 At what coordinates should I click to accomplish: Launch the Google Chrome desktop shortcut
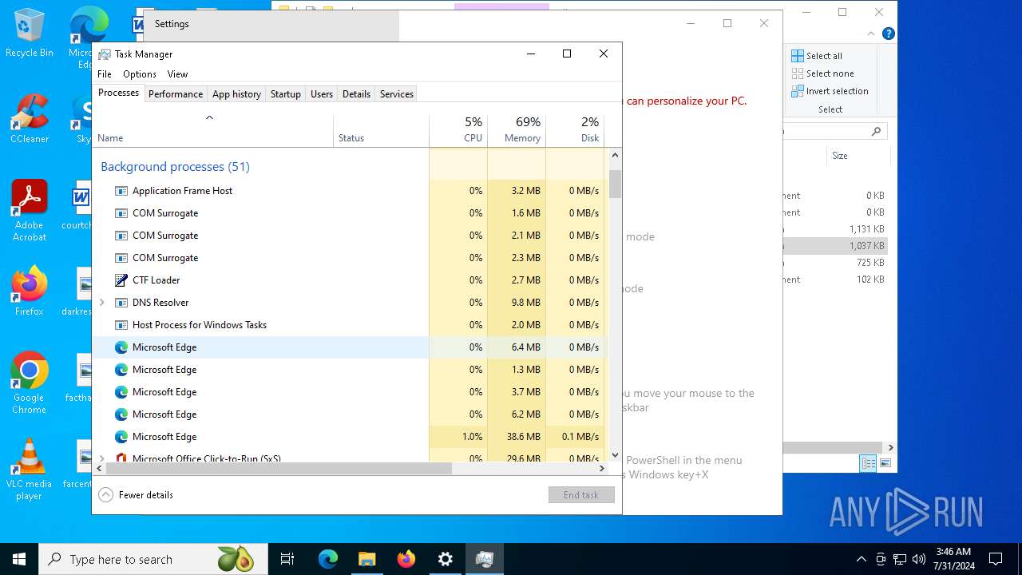tap(30, 383)
